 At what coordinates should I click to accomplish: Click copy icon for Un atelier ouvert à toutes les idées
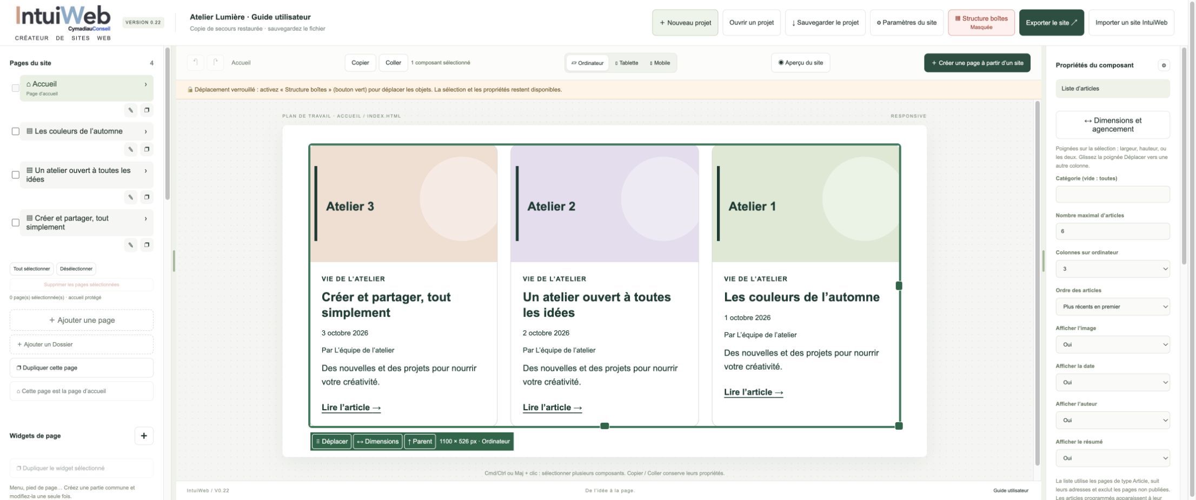coord(147,197)
